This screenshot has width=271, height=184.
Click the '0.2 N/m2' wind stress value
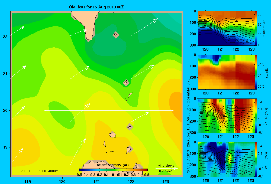tap(166, 171)
